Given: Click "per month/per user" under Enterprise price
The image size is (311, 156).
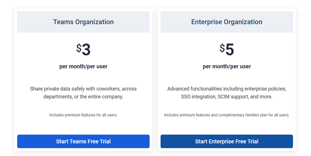Looking at the screenshot, I should (227, 66).
